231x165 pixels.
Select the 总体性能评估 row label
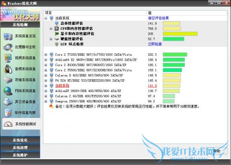[72, 23]
